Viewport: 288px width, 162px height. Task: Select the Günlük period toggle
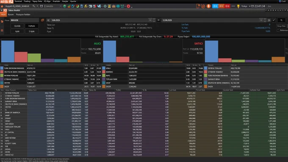click(17, 26)
